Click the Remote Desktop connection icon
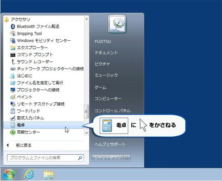Screen dimensions: 222x181 pyautogui.click(x=13, y=104)
